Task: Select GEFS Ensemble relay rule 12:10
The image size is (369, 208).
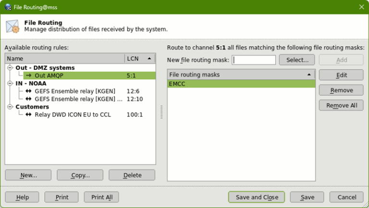Action: 75,99
